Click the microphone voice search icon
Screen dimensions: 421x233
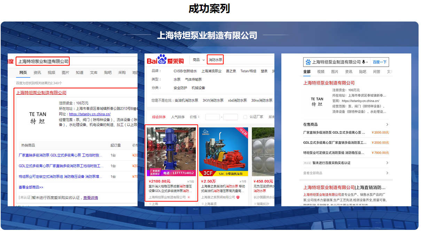(x=364, y=62)
